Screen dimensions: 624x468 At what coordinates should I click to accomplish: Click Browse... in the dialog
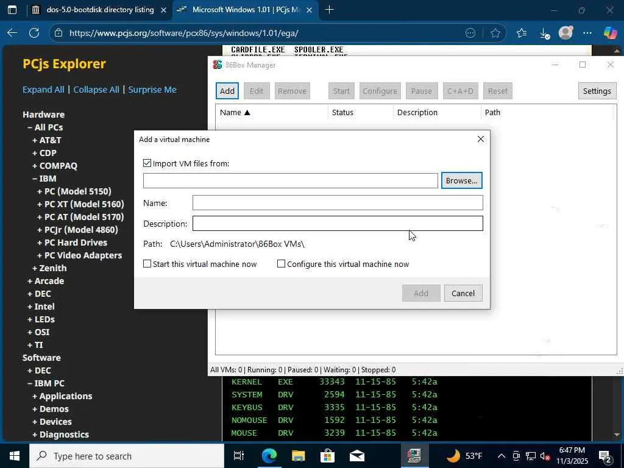[462, 180]
